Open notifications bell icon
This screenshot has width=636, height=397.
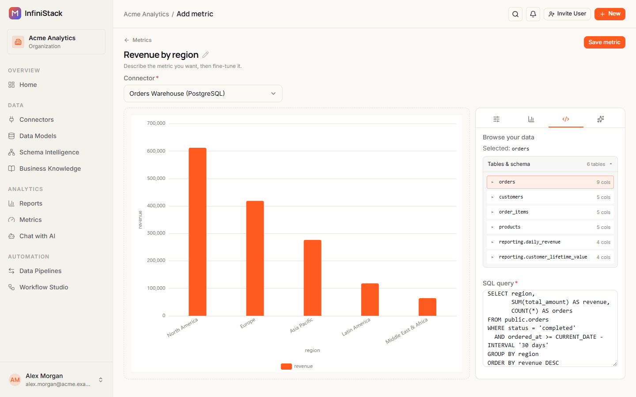coord(533,14)
